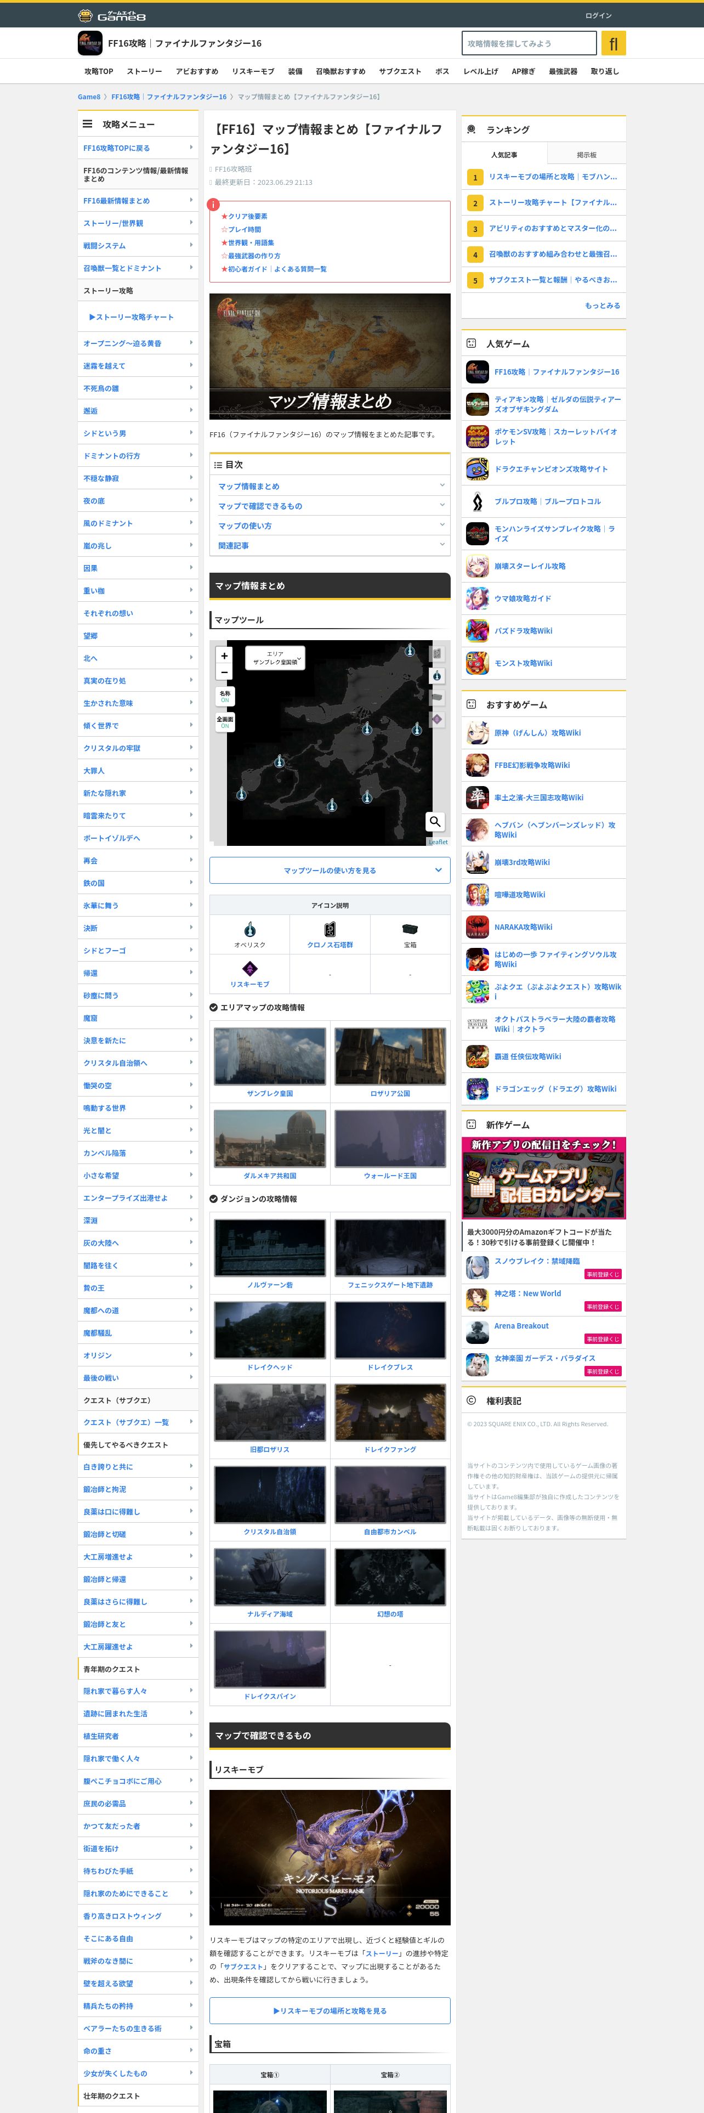Viewport: 704px width, 2113px height.
Task: Click the モンスト攻略Wiki game icon
Action: [x=478, y=663]
